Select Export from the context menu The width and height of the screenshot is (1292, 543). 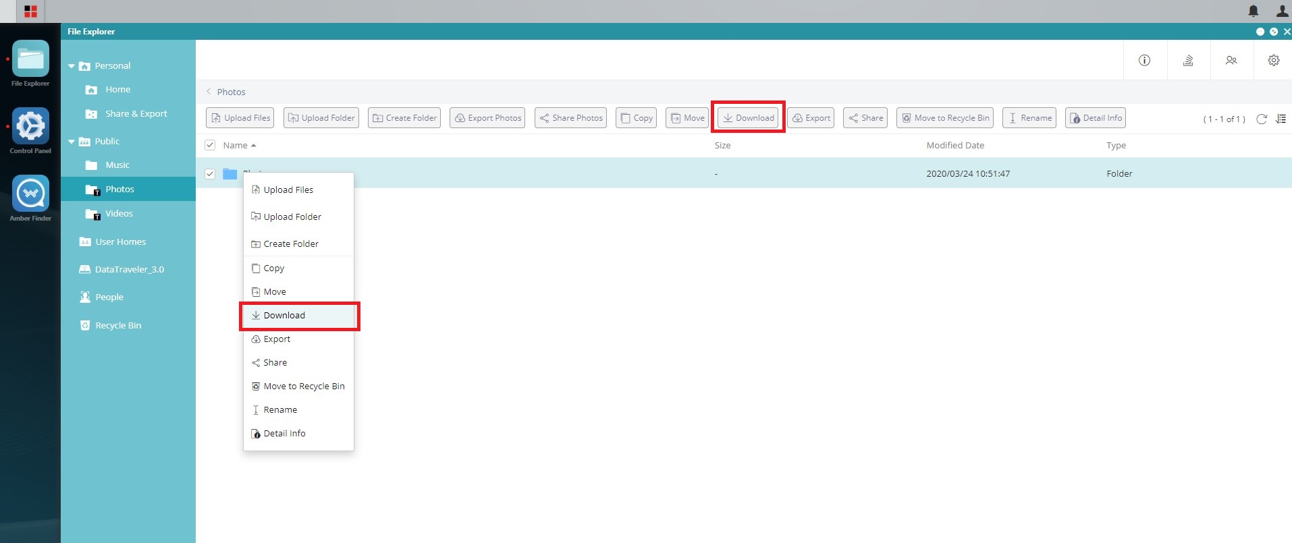click(298, 339)
